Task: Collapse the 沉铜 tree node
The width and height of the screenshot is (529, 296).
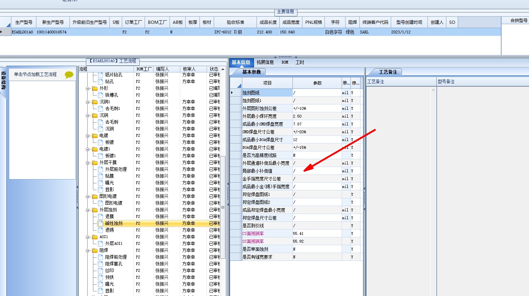Action: coord(88,115)
